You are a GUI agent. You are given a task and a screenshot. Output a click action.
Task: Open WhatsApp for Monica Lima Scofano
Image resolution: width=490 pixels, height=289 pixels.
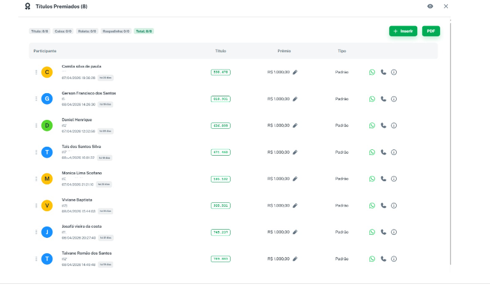pos(372,179)
